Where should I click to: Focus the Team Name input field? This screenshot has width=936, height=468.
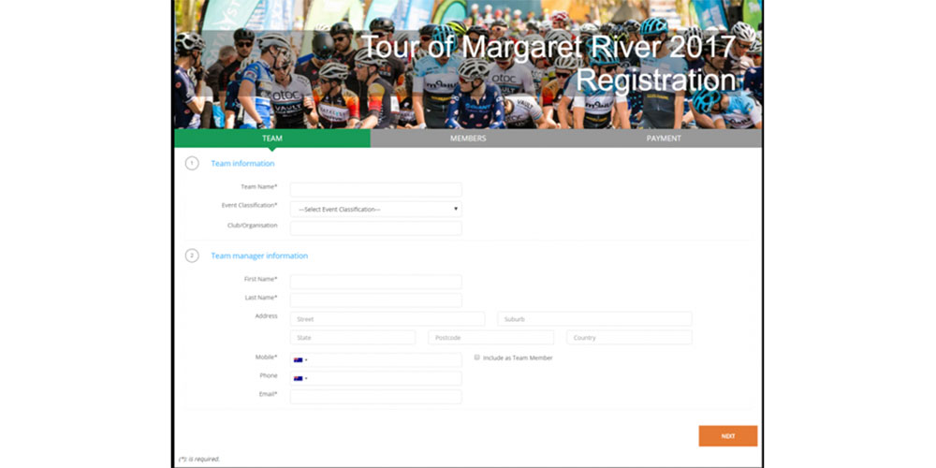(x=375, y=190)
